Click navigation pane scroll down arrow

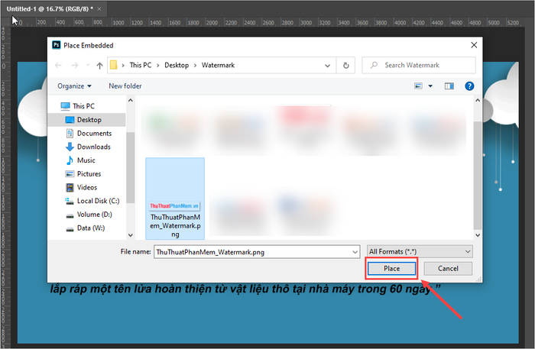(131, 235)
